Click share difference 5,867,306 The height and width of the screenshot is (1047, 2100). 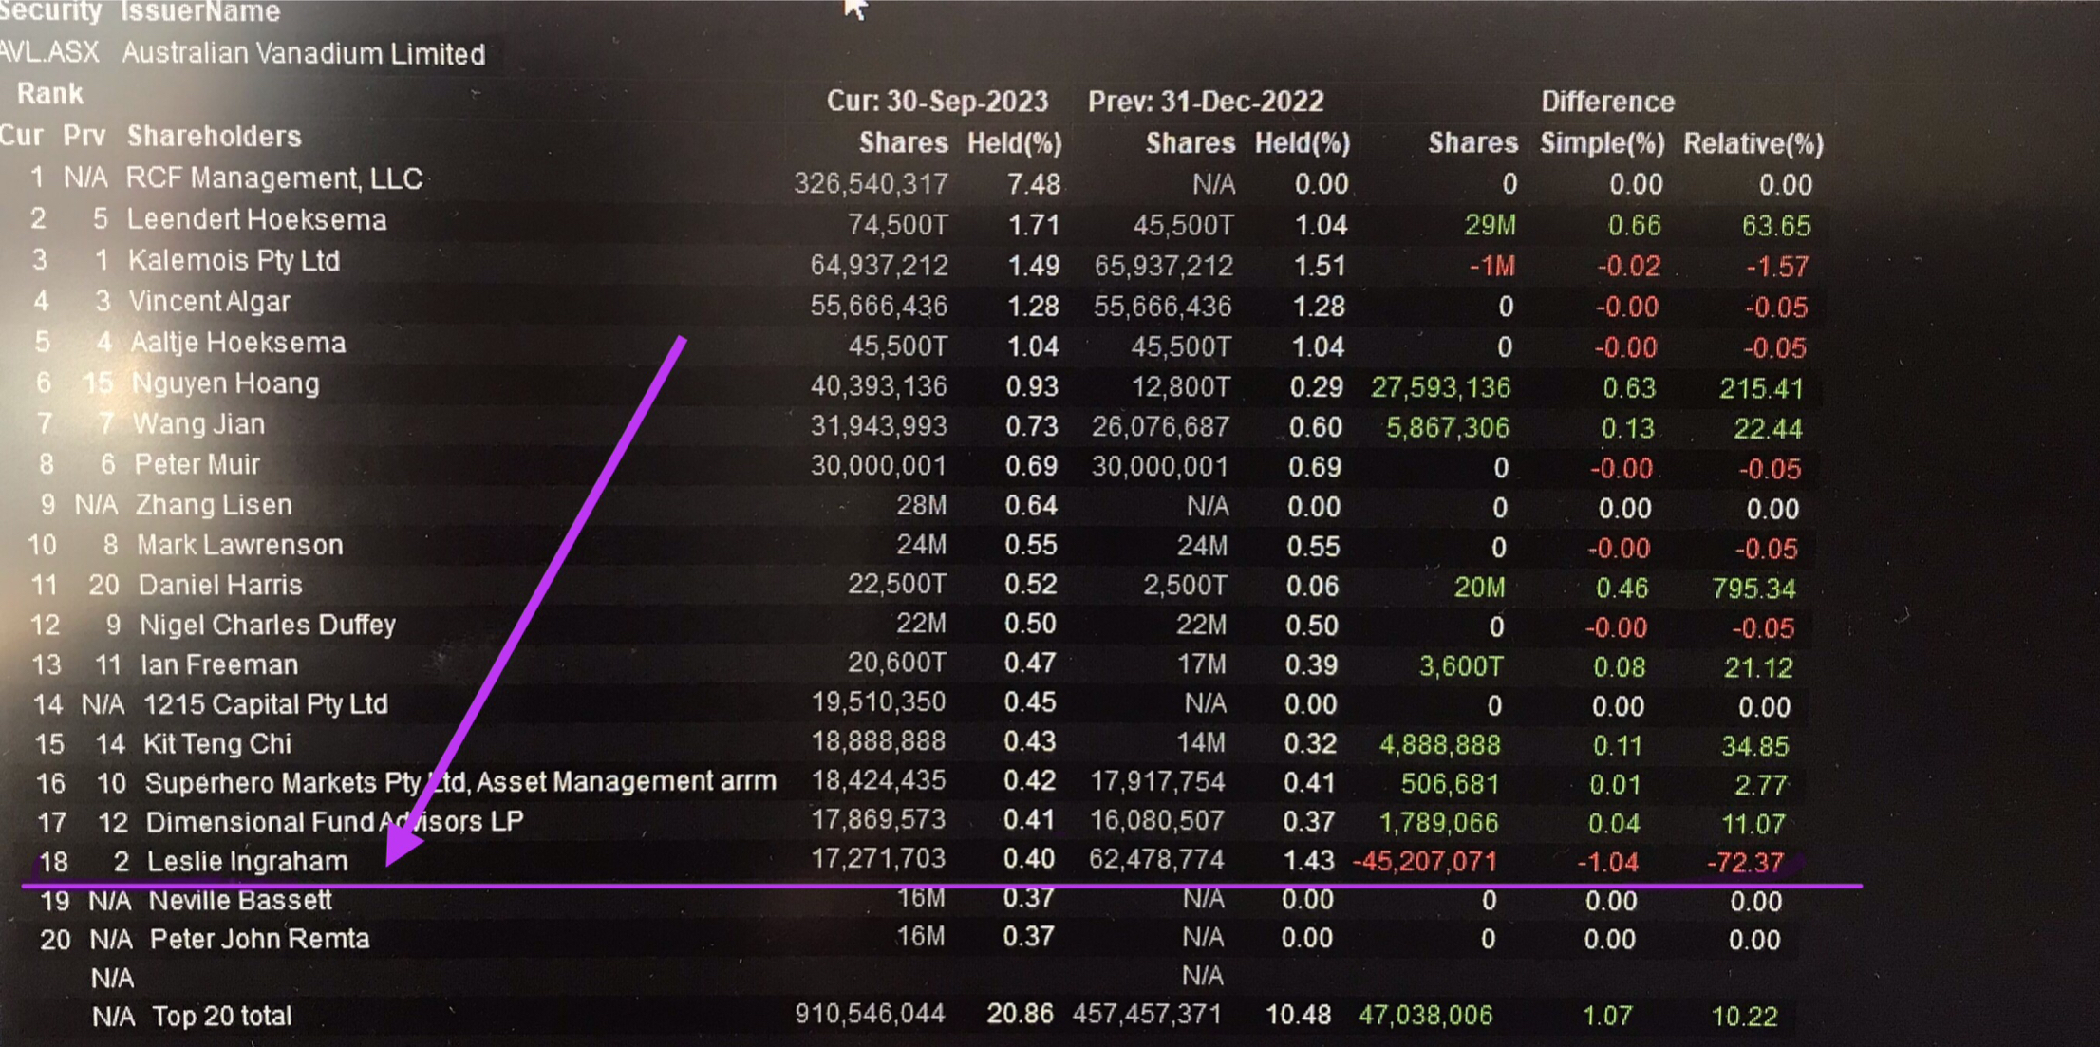[x=1448, y=428]
